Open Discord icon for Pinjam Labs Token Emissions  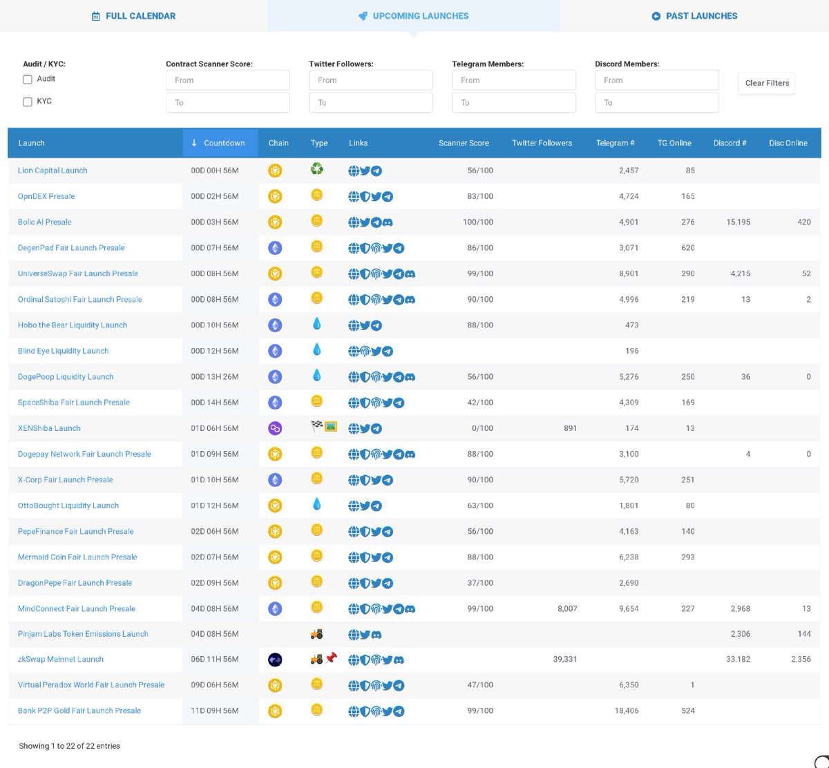(x=376, y=634)
